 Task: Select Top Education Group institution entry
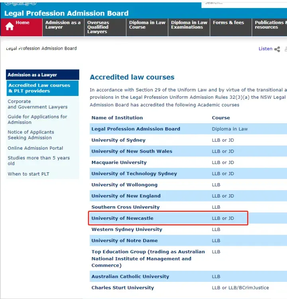[x=148, y=258]
